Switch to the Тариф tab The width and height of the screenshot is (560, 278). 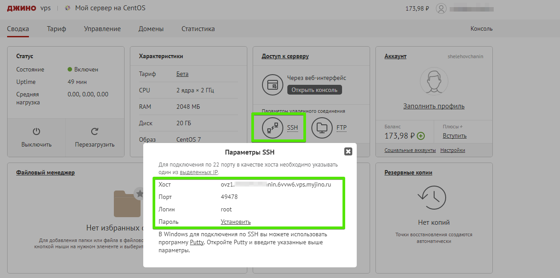click(56, 29)
